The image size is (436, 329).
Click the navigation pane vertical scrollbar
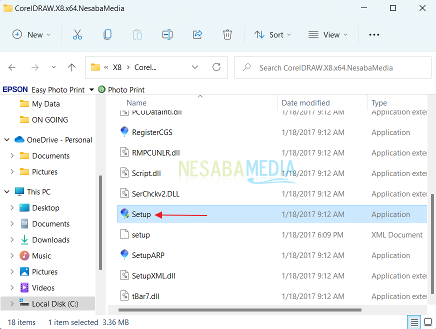pos(100,222)
